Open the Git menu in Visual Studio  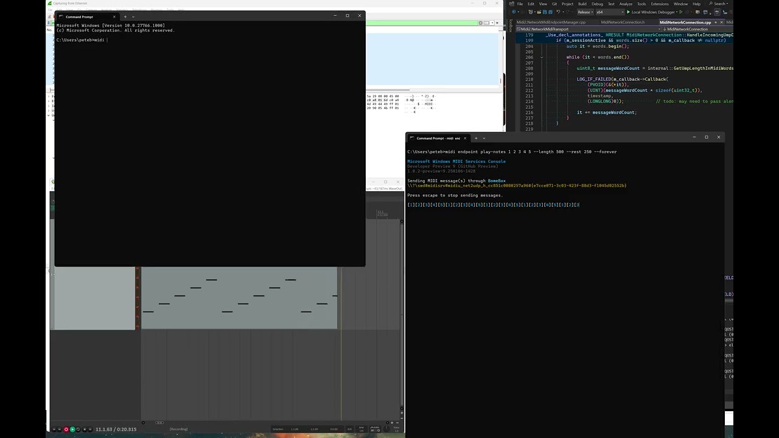click(554, 4)
